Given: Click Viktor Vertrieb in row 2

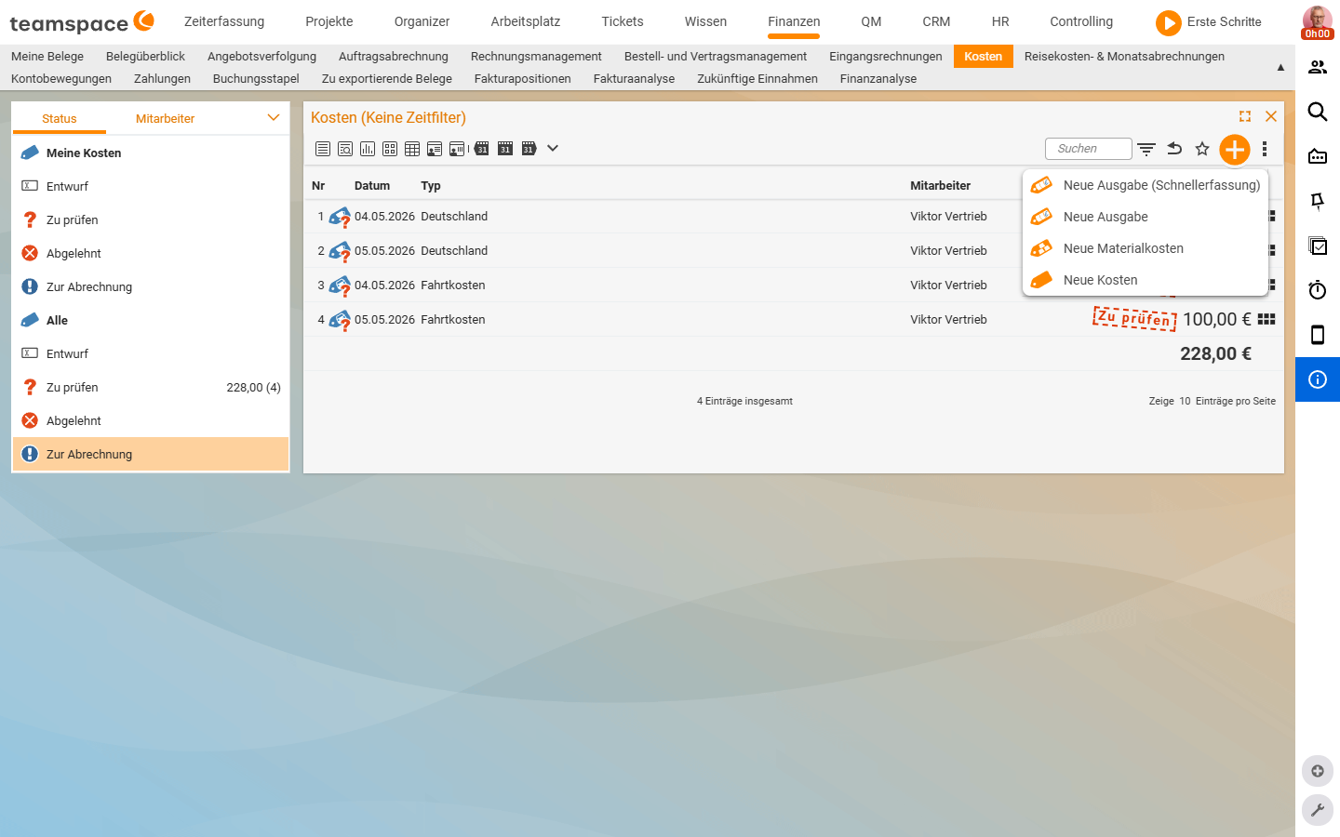Looking at the screenshot, I should point(948,251).
